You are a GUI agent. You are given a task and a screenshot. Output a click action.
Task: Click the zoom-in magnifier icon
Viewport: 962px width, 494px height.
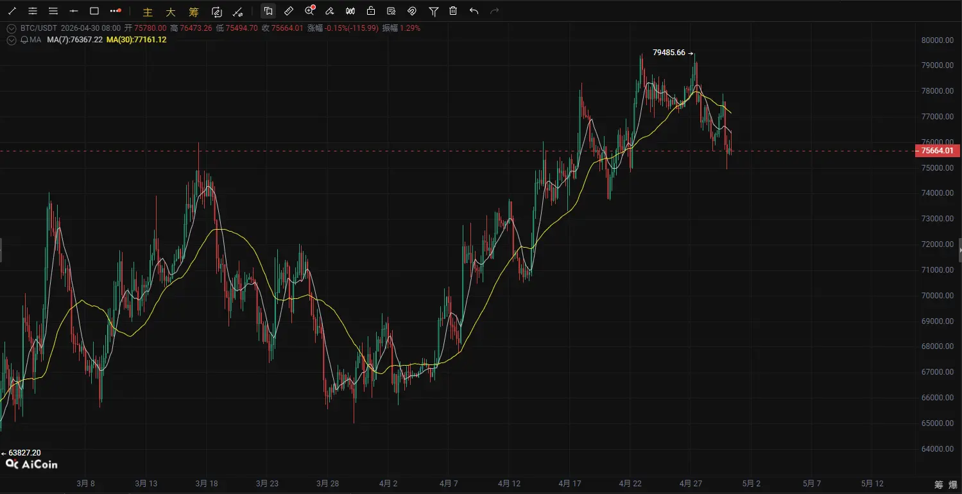[x=311, y=10]
